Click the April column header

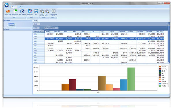[x=77, y=32]
